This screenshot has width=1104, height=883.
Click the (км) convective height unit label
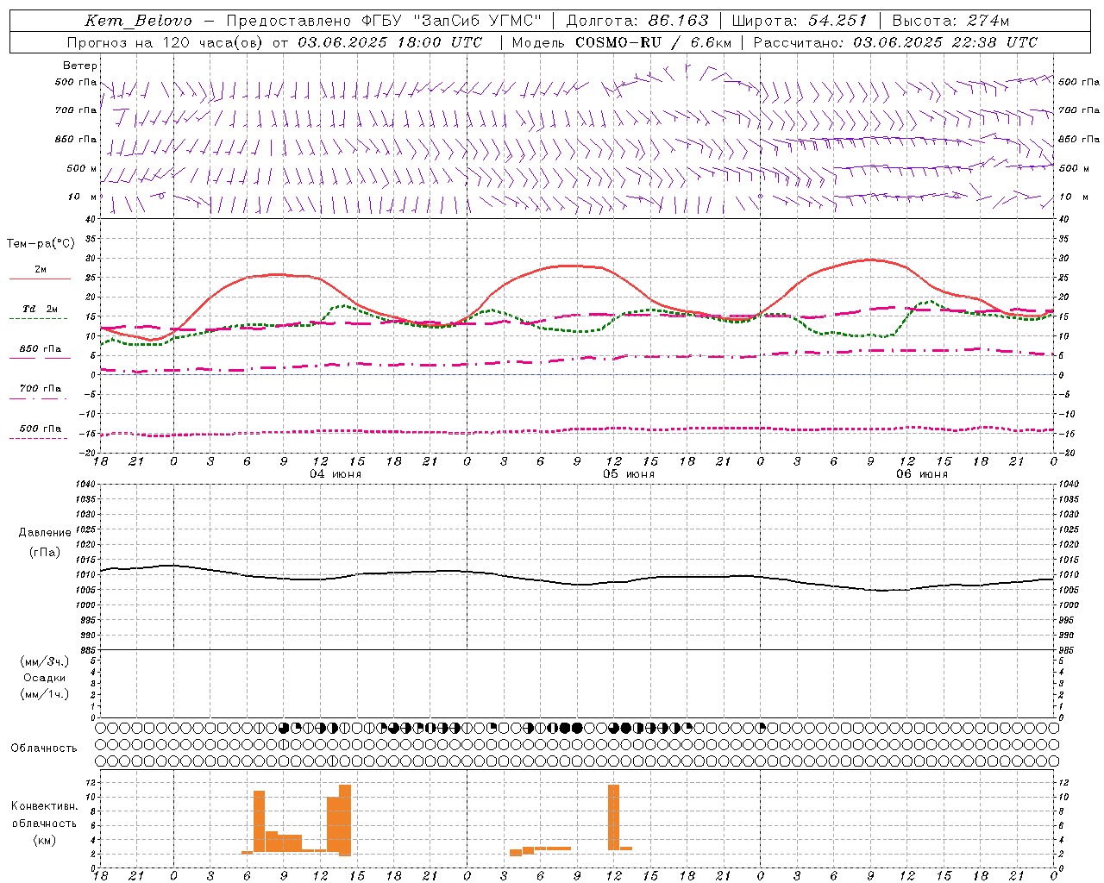tap(45, 840)
